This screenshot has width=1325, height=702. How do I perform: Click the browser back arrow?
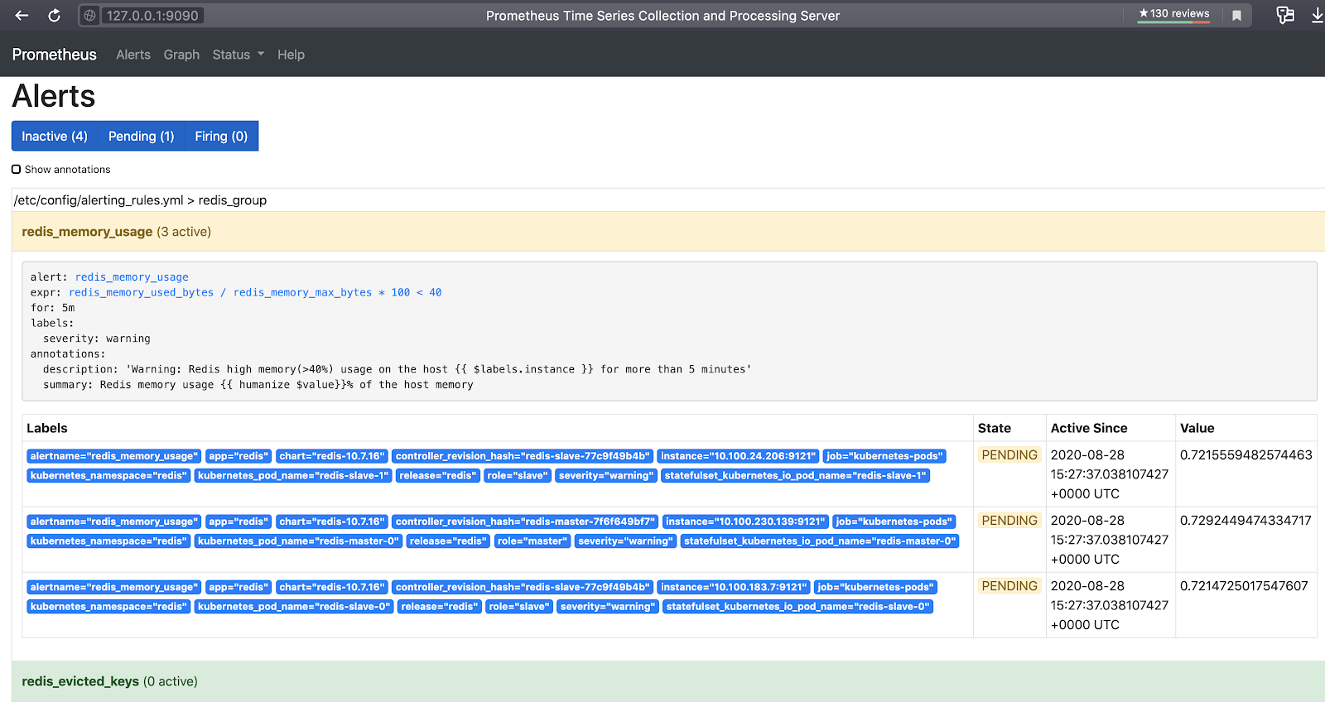coord(22,16)
